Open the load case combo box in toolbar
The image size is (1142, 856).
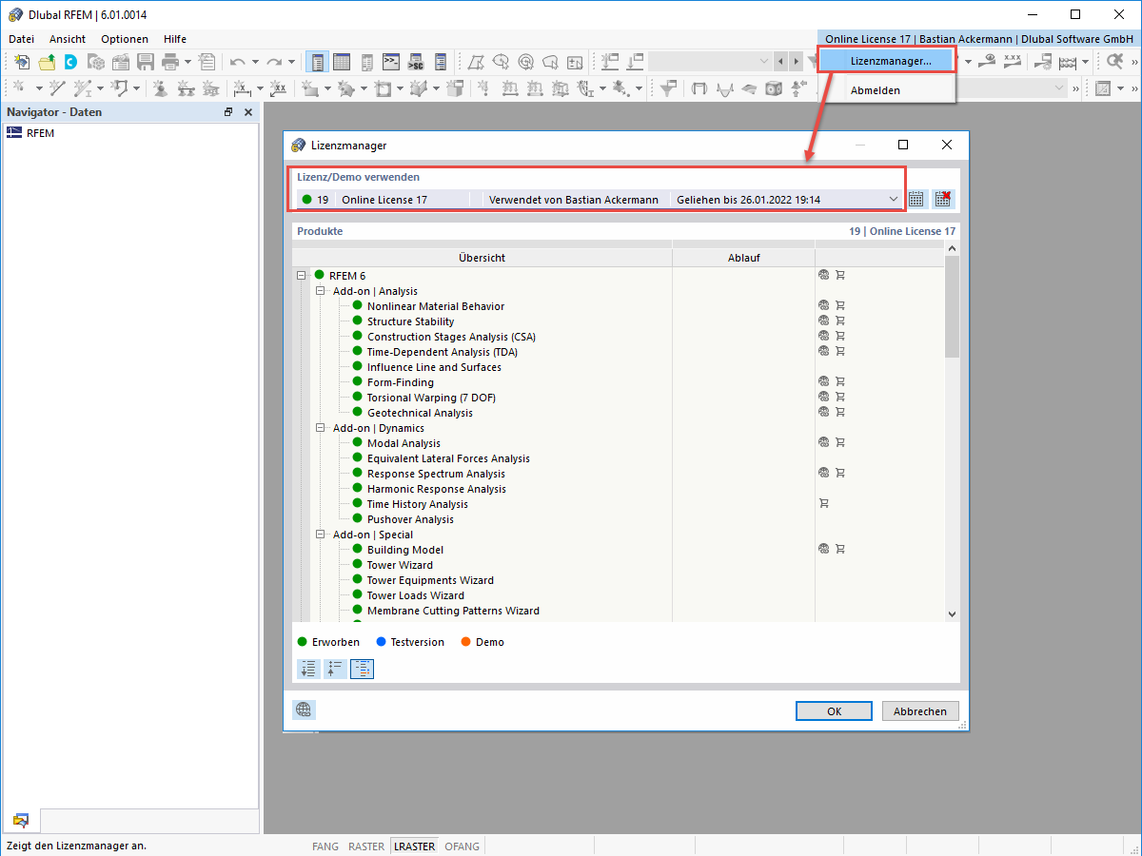710,62
